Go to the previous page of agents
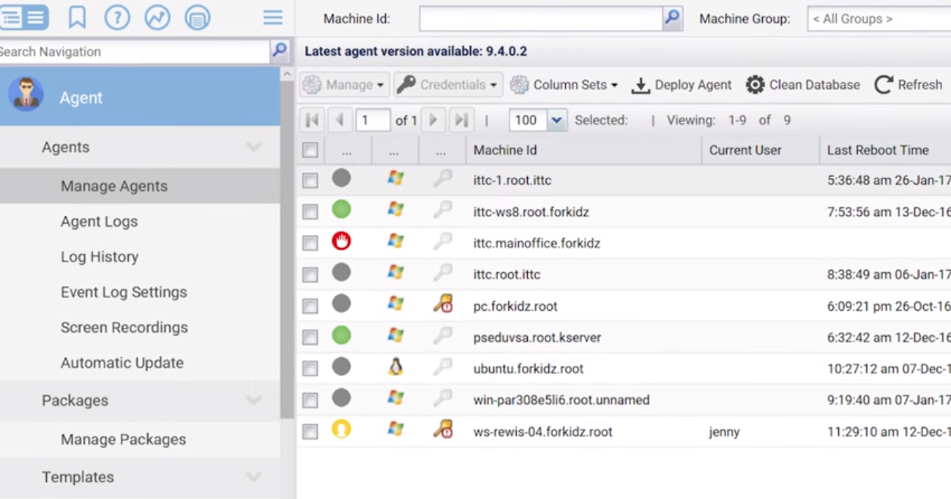 tap(339, 120)
